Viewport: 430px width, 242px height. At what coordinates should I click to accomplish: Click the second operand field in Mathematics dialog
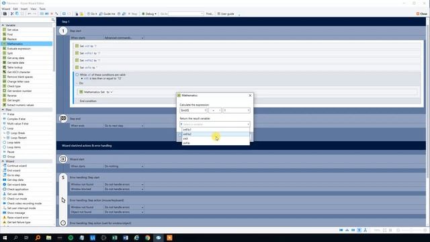pyautogui.click(x=236, y=110)
